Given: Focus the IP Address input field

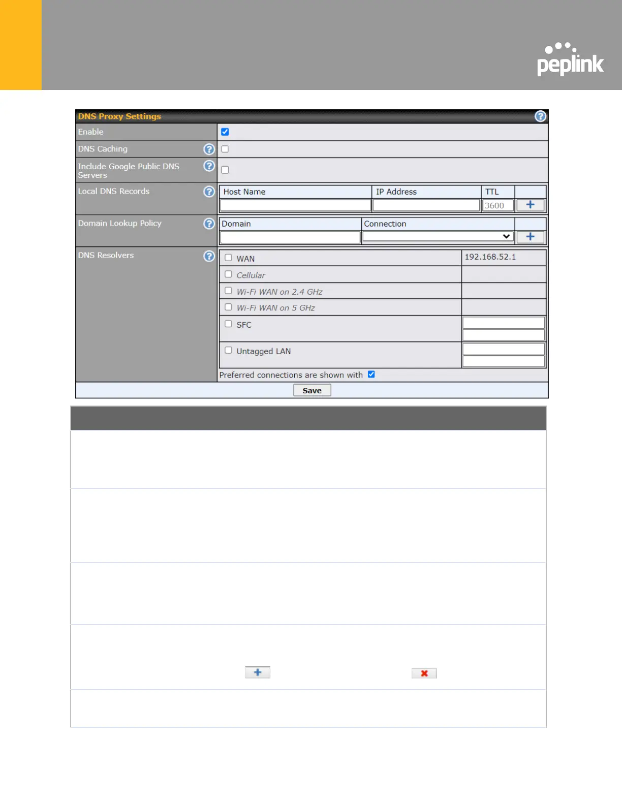Looking at the screenshot, I should pyautogui.click(x=426, y=205).
